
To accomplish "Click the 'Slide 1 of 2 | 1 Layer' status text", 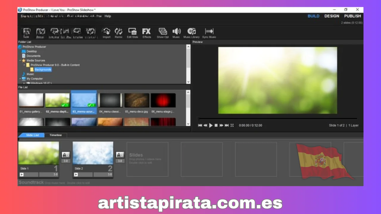I will click(x=343, y=125).
